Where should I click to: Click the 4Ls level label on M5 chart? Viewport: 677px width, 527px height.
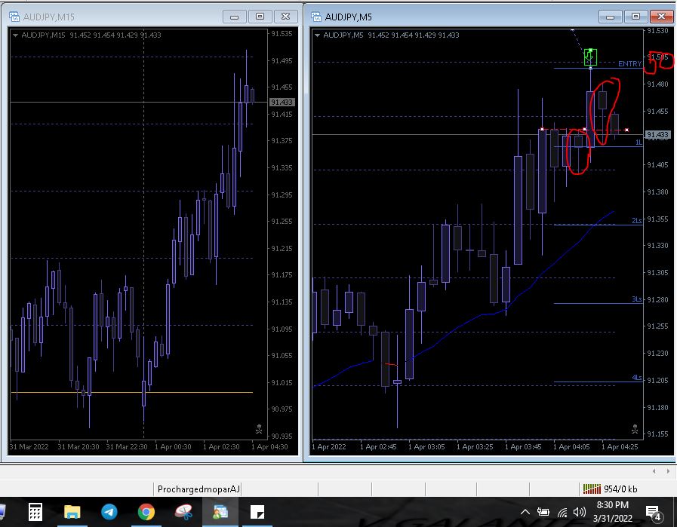click(x=637, y=378)
